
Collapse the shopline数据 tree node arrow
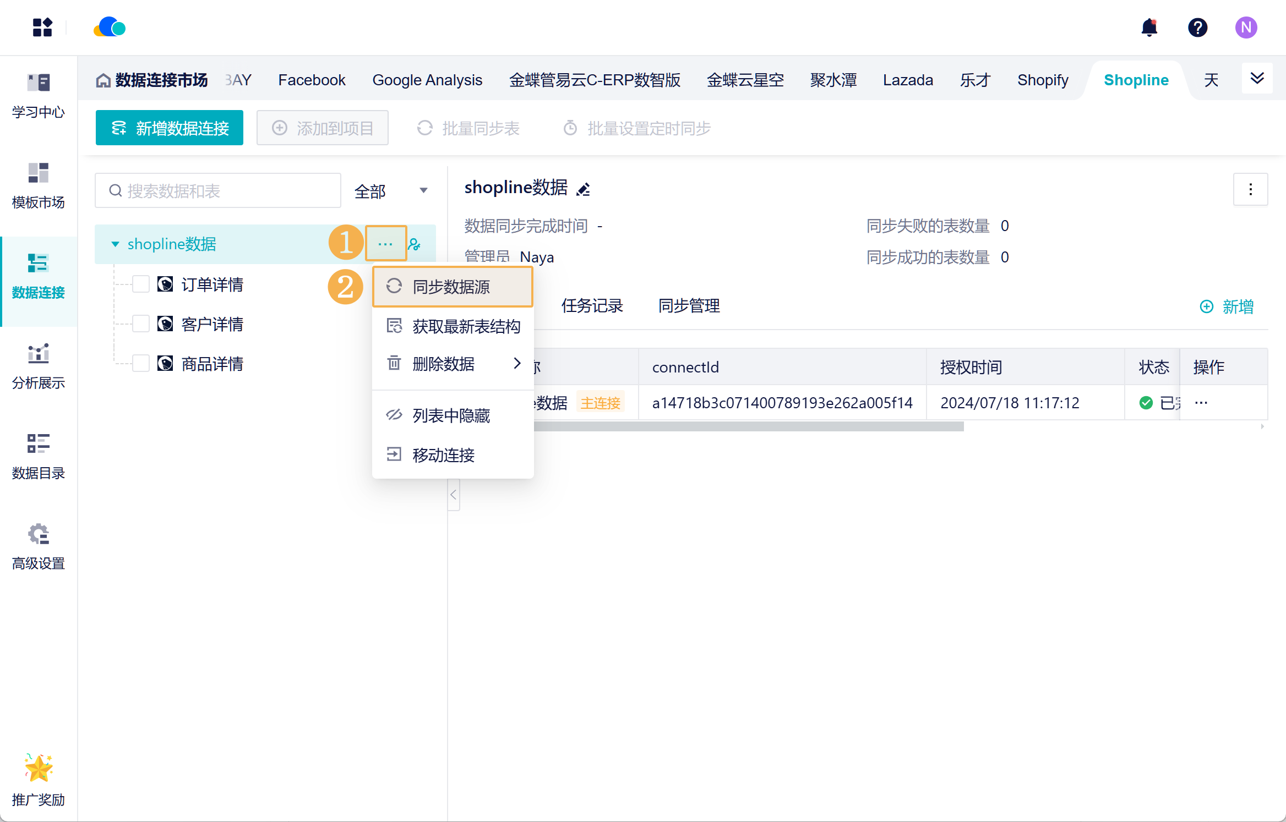[115, 244]
